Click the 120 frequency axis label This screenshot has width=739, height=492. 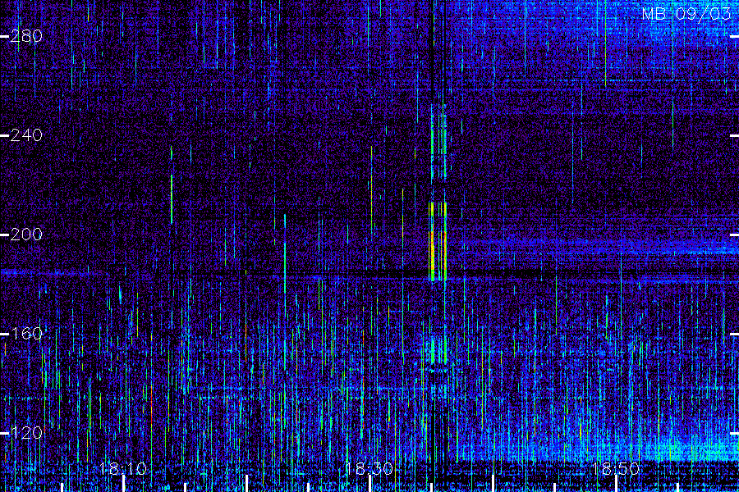point(26,433)
